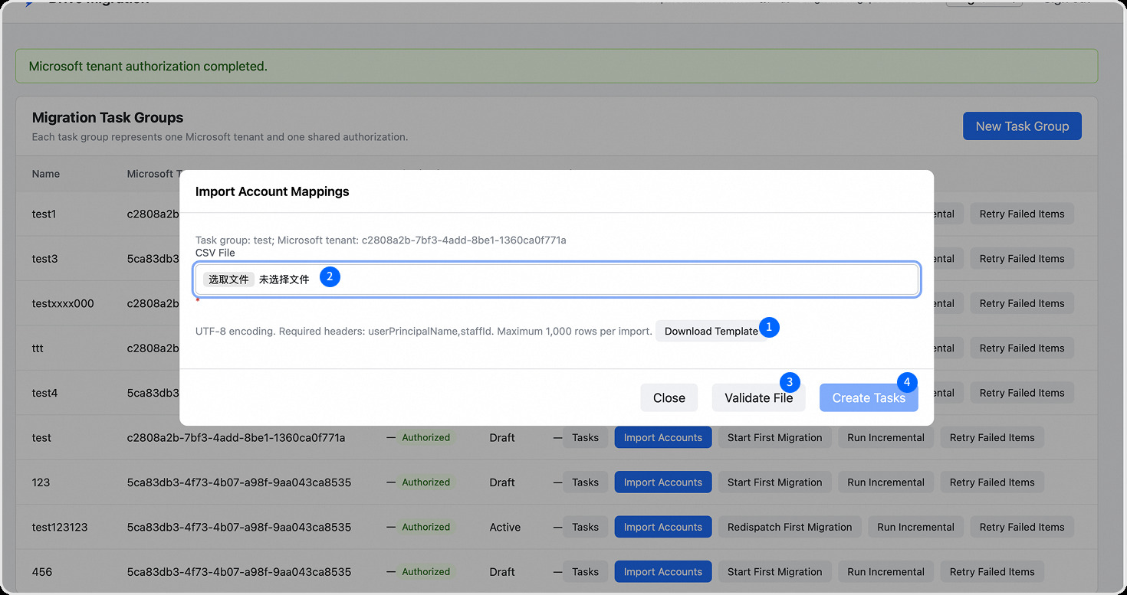This screenshot has width=1127, height=595.
Task: Open Tasks for the 456 row
Action: point(585,572)
